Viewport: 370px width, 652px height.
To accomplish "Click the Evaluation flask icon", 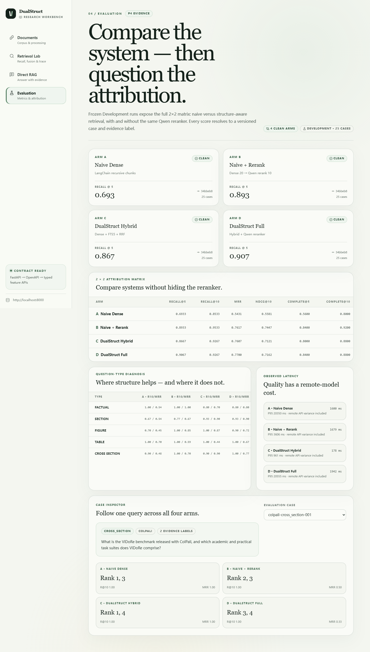I will point(12,93).
